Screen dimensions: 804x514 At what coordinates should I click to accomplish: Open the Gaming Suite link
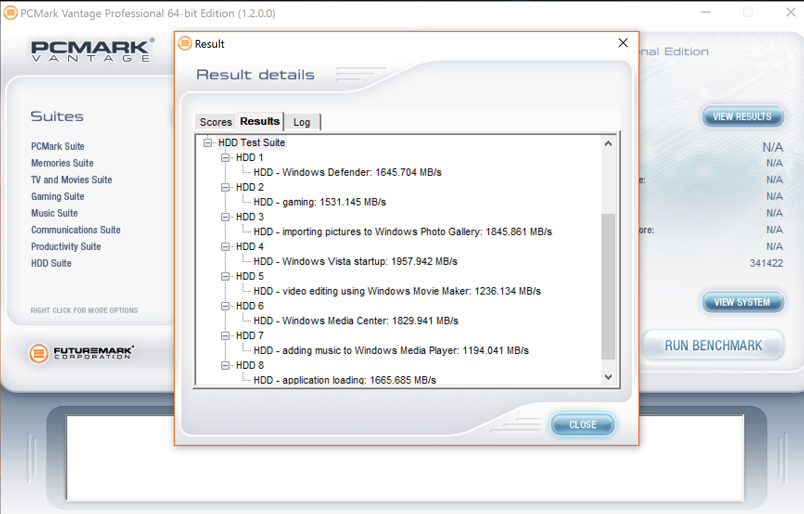coord(57,197)
